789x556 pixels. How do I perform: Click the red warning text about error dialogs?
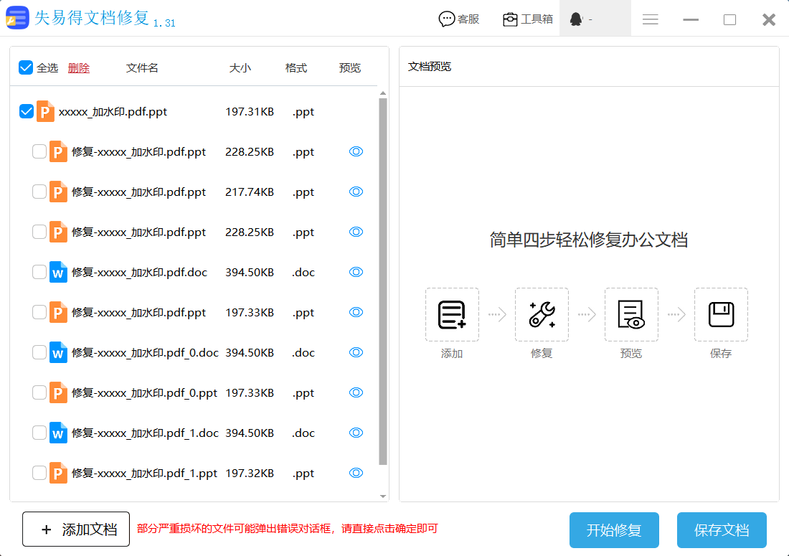(x=288, y=528)
